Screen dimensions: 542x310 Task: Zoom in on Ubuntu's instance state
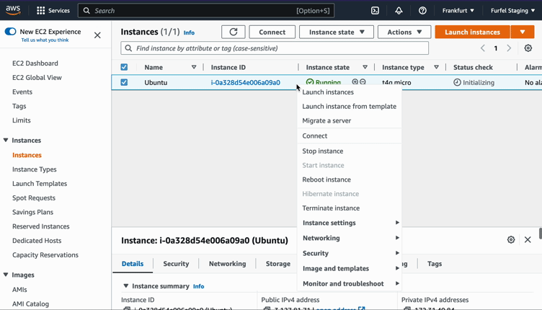pos(355,82)
